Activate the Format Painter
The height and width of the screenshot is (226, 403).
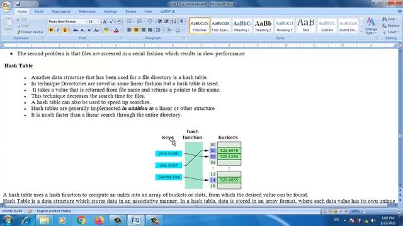pos(30,32)
